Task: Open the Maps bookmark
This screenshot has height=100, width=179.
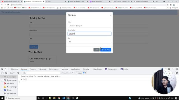Action: [x=25, y=8]
